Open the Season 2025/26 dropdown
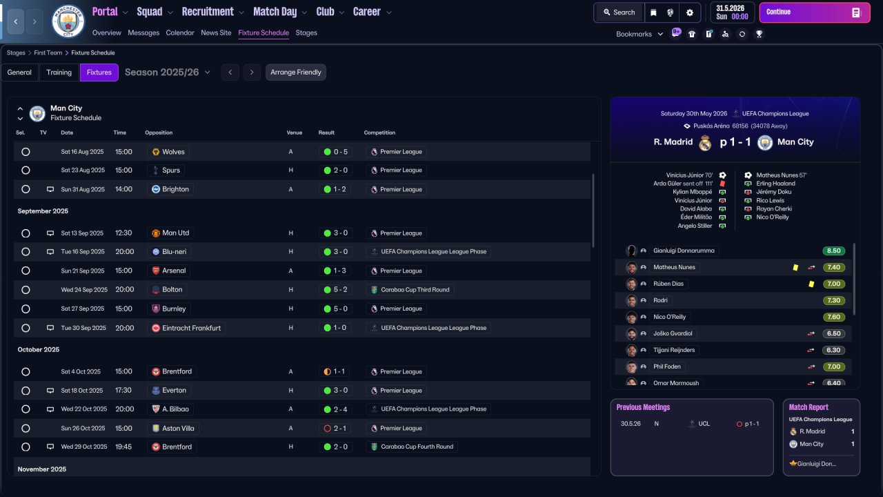The width and height of the screenshot is (883, 497). click(x=168, y=72)
